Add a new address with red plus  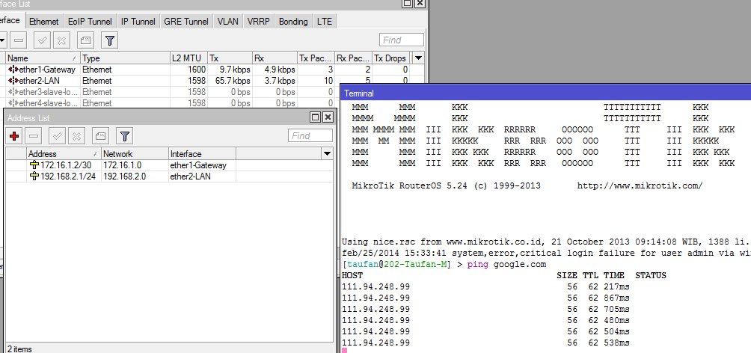click(x=14, y=137)
